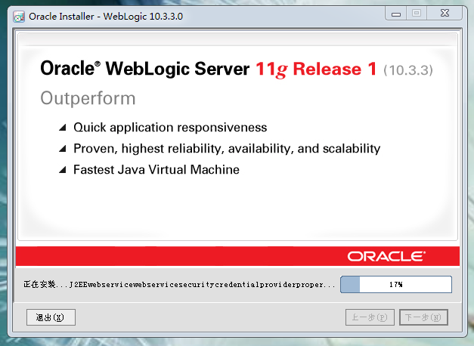The image size is (474, 346).
Task: Click 'Fastest Java Virtual Machine' bullet text
Action: pos(156,169)
